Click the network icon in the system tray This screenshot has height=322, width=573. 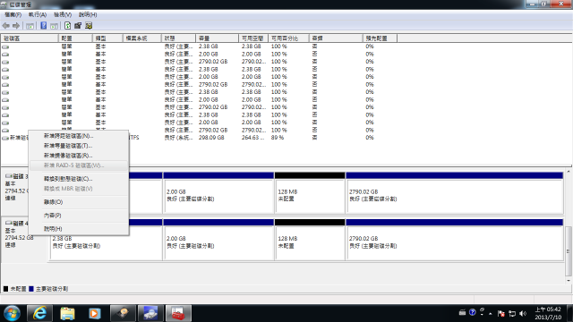click(512, 313)
